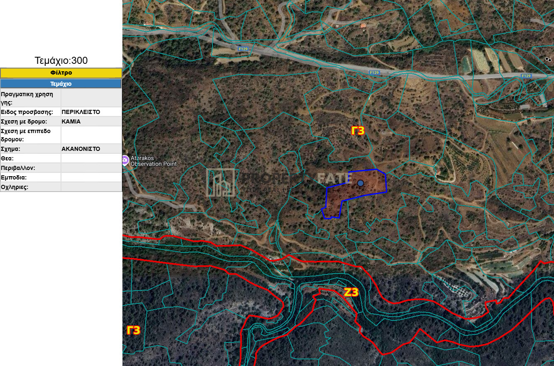Click the middle F129 road shield
The image size is (554, 366).
click(374, 73)
